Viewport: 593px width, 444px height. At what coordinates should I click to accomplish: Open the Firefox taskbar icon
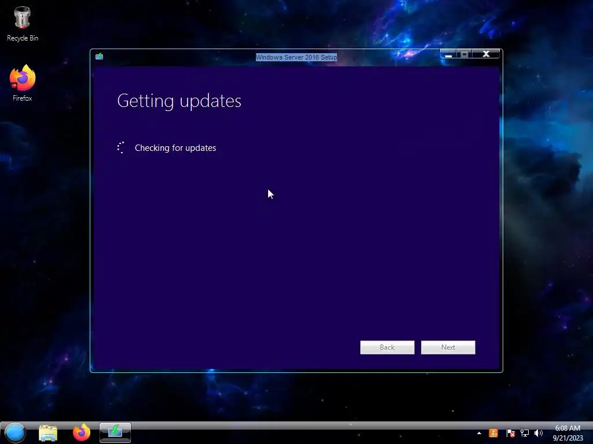(82, 432)
